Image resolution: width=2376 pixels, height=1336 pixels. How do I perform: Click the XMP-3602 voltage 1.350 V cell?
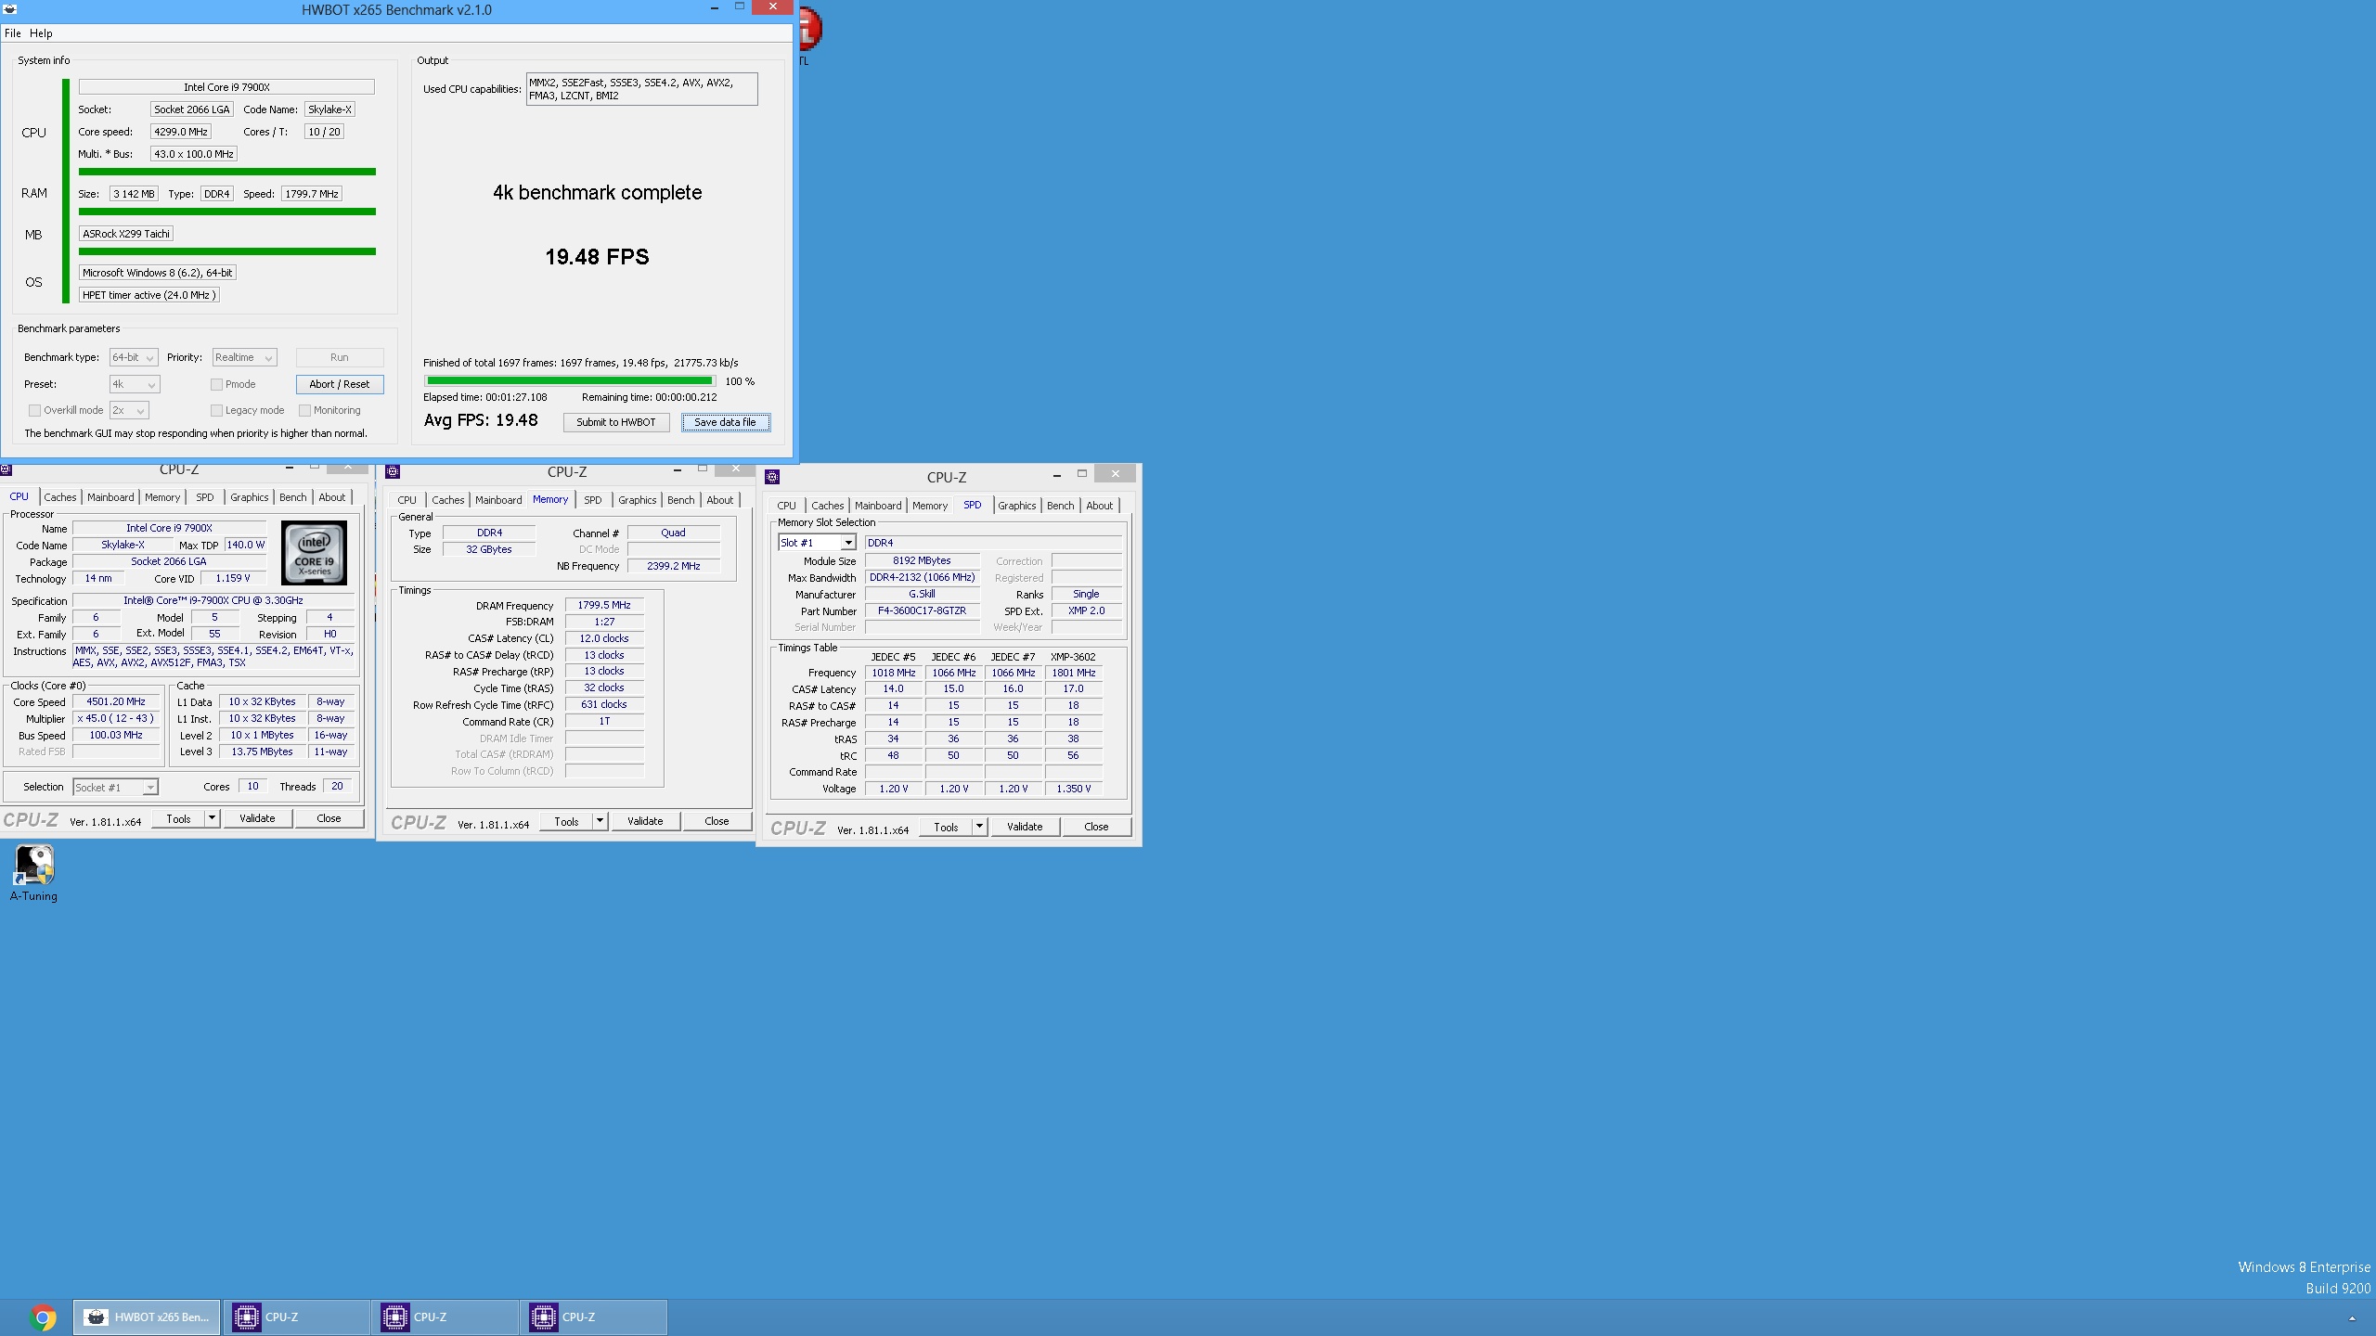(x=1073, y=789)
